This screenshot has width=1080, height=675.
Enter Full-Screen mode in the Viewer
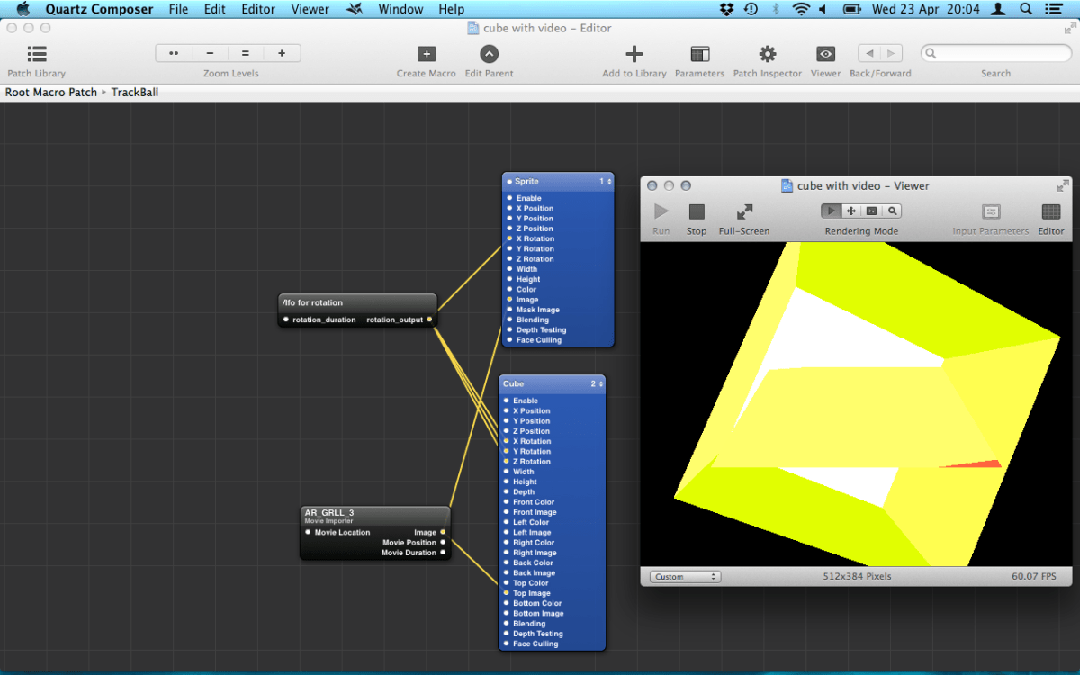743,213
